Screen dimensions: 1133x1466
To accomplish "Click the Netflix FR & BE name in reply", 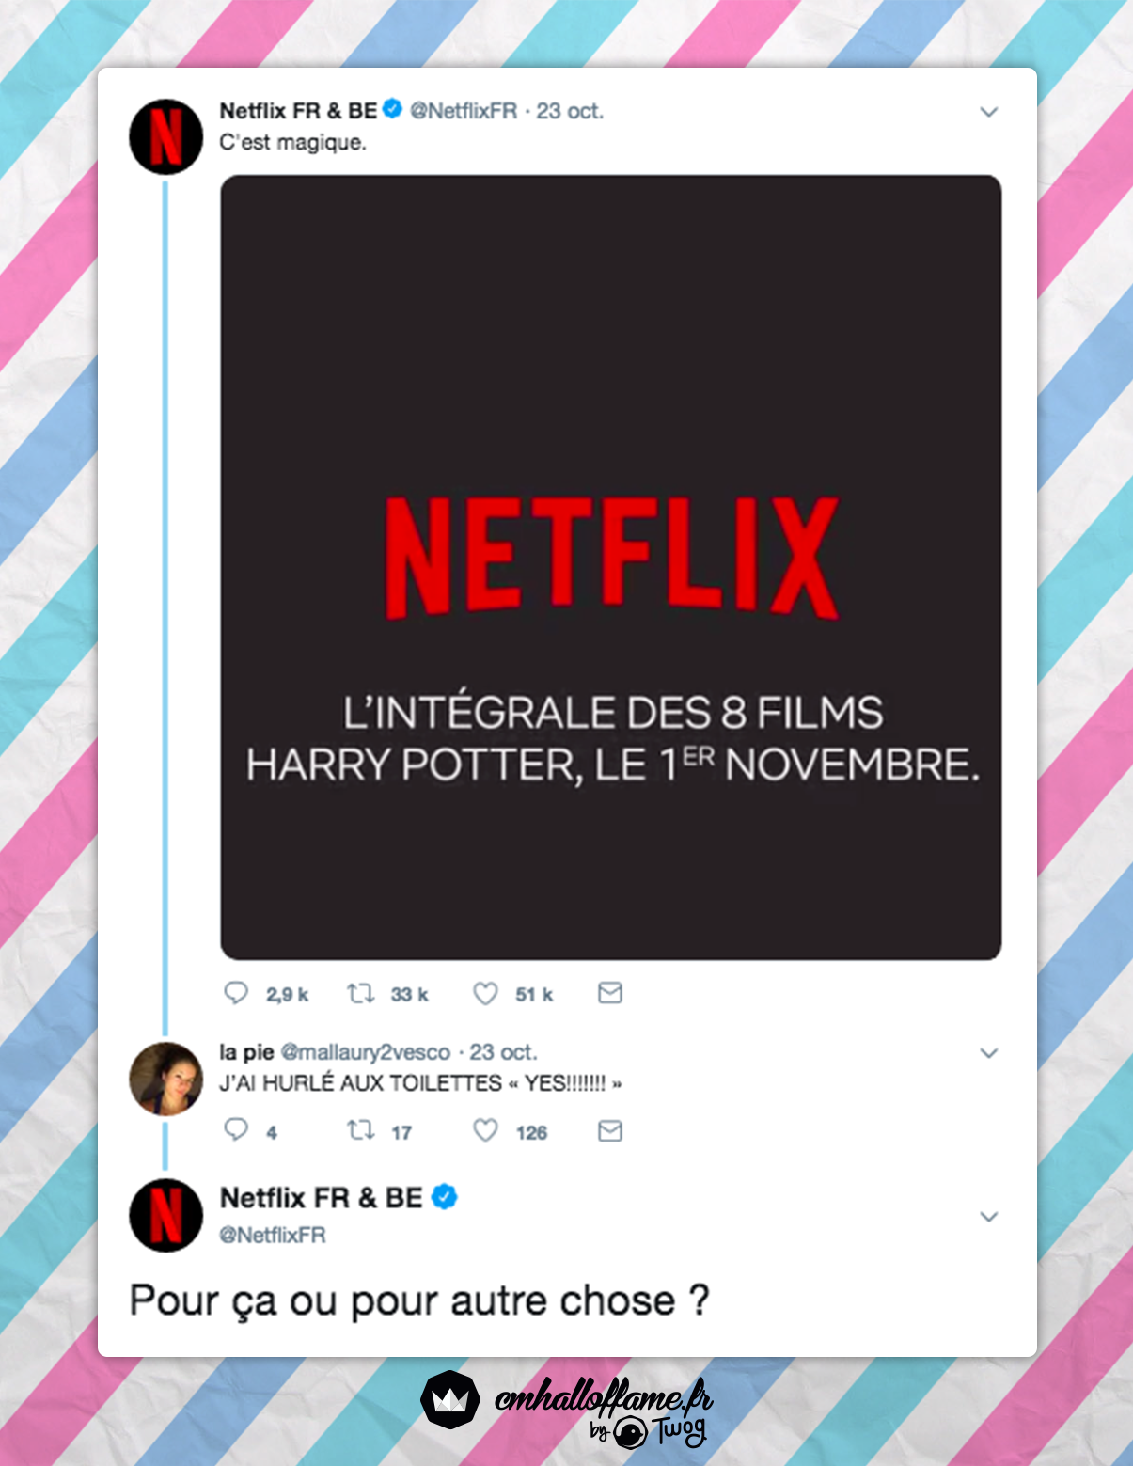I will pos(321,1198).
